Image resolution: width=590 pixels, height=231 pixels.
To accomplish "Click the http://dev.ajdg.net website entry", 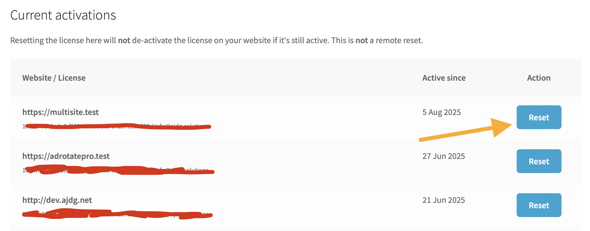I will (x=57, y=200).
